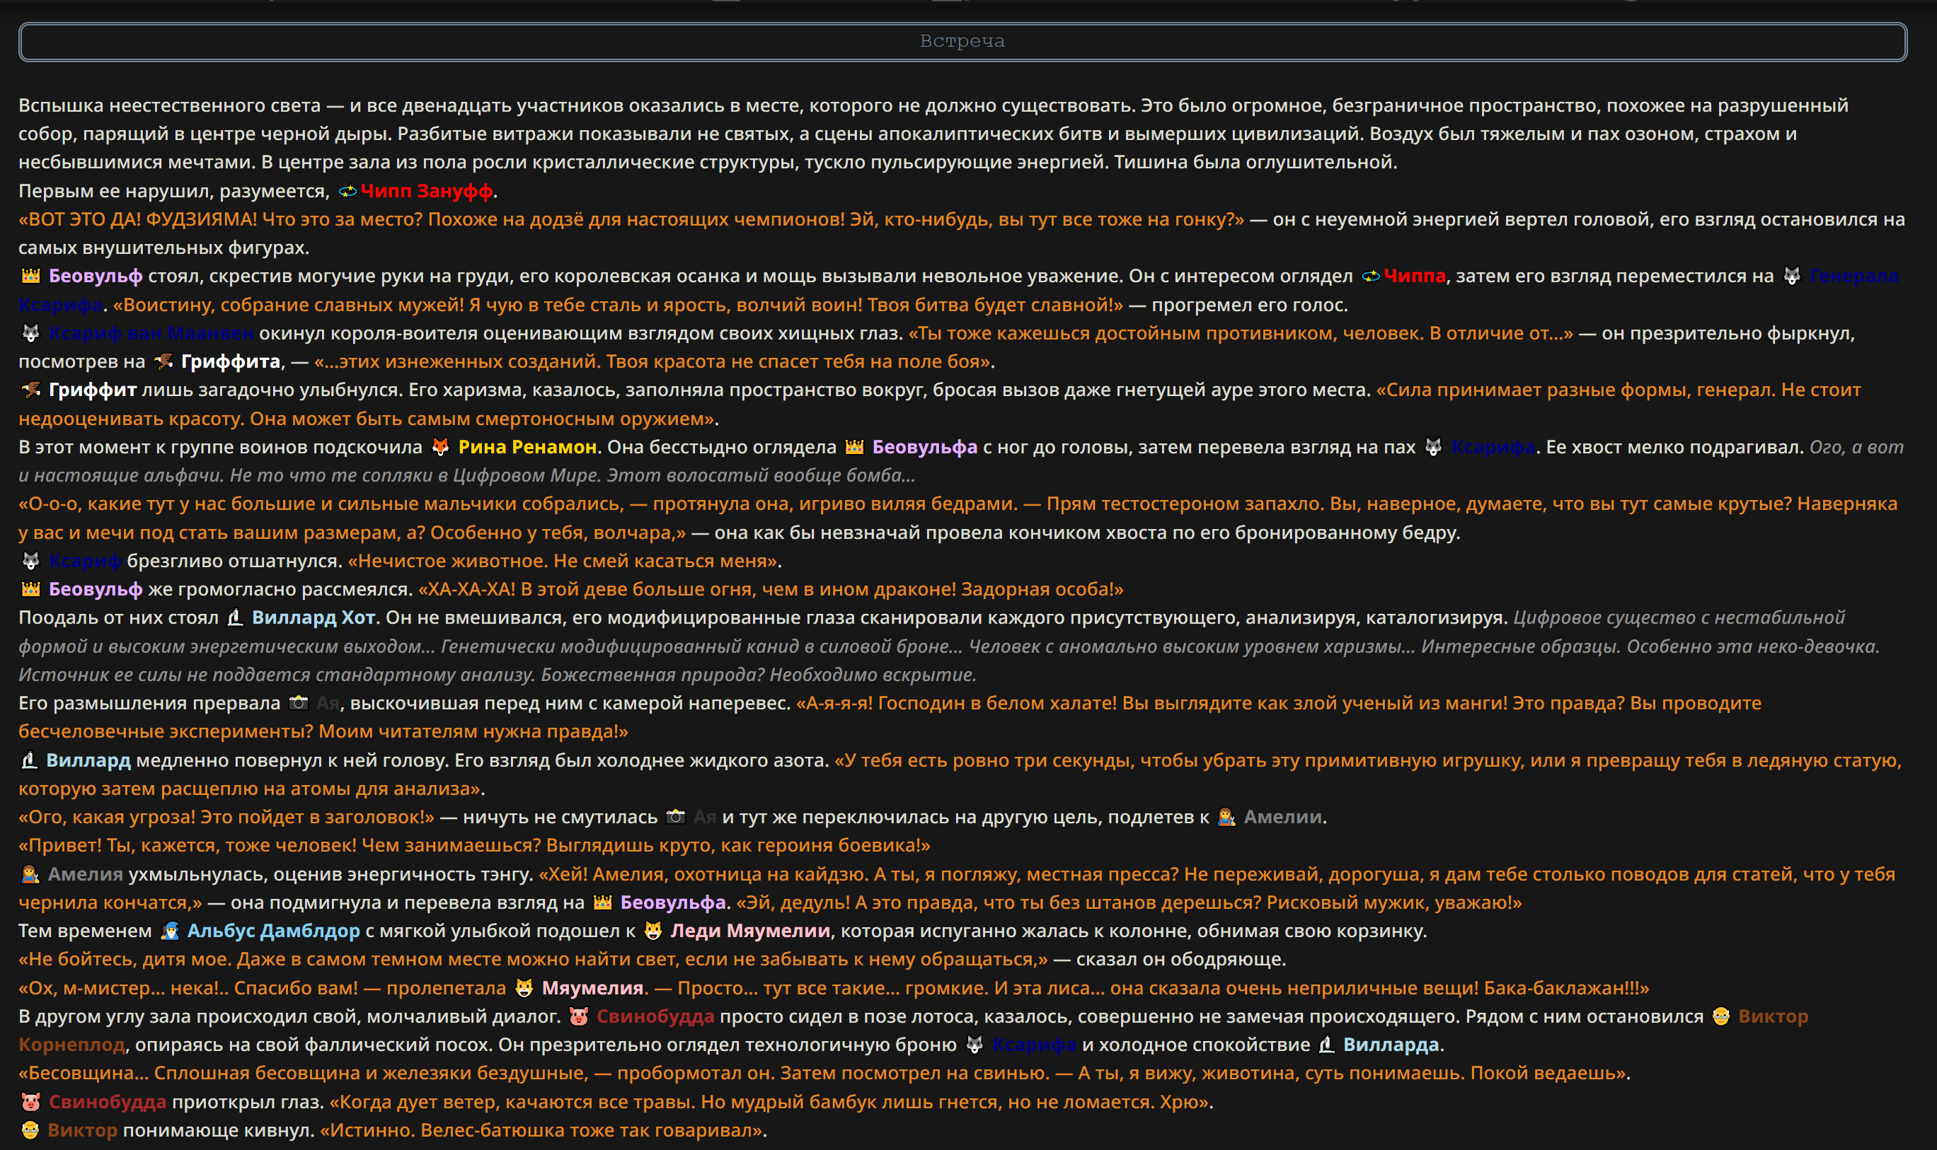Select «Амелия» in «Амелия ухмыльнулась»

pos(86,874)
